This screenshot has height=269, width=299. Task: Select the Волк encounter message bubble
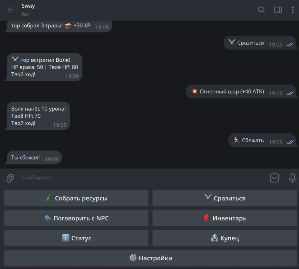point(44,67)
